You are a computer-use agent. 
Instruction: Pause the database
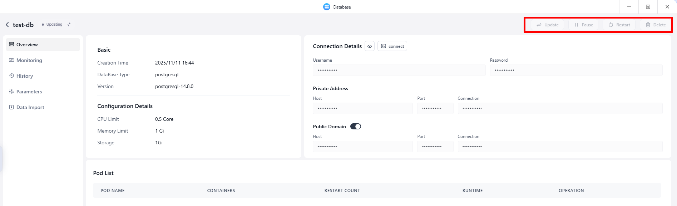584,25
